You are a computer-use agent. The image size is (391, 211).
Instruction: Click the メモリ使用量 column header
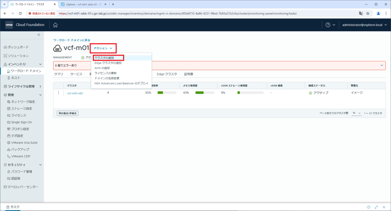(x=190, y=86)
